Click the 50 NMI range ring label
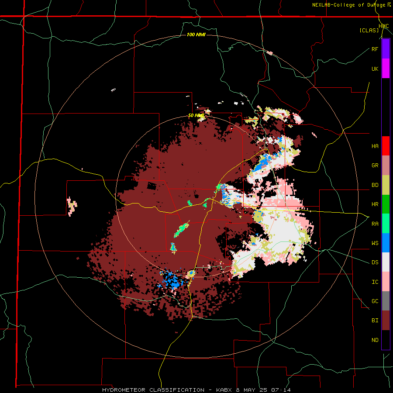The image size is (393, 393). (196, 115)
